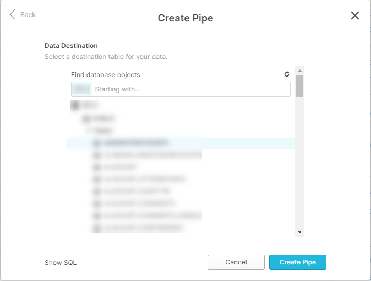
Task: Select the last visible table in the list
Action: click(143, 227)
